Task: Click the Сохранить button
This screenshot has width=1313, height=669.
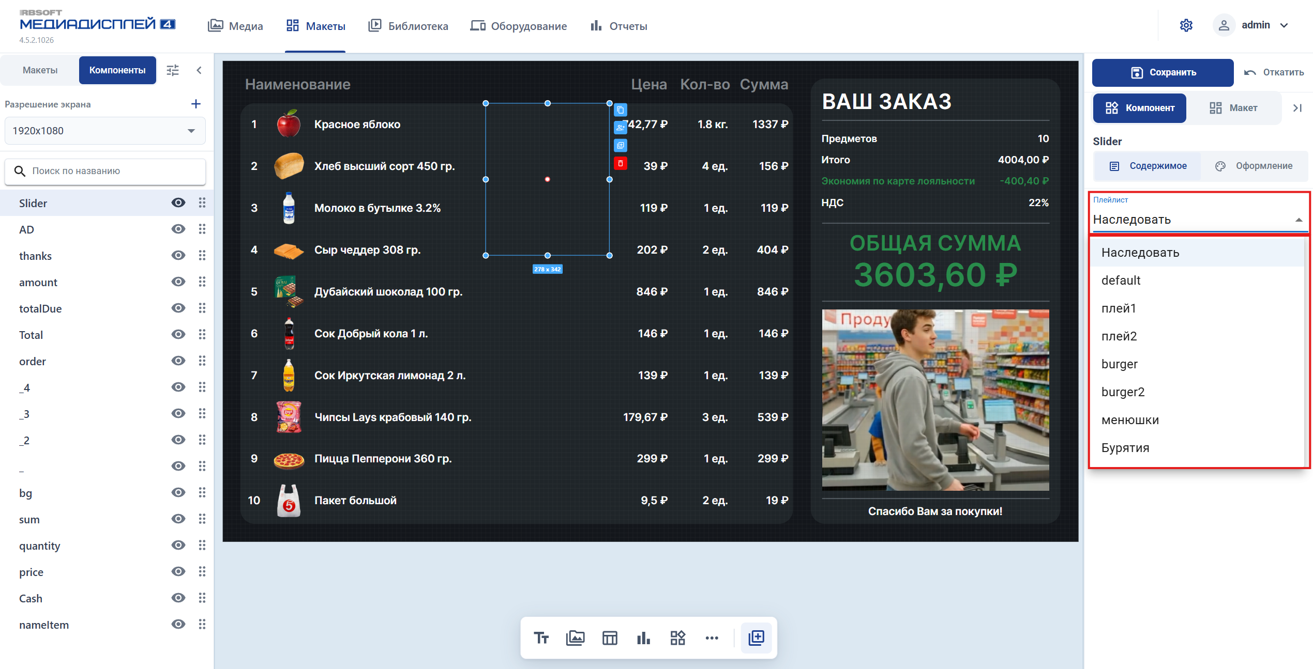Action: coord(1163,72)
